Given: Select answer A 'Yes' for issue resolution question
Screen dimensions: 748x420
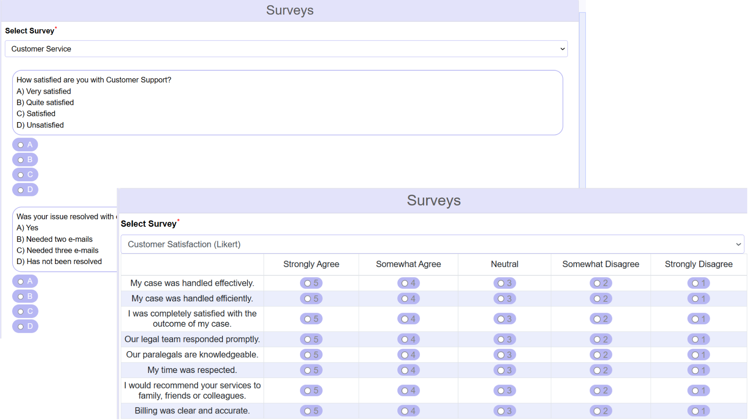Looking at the screenshot, I should 25,281.
